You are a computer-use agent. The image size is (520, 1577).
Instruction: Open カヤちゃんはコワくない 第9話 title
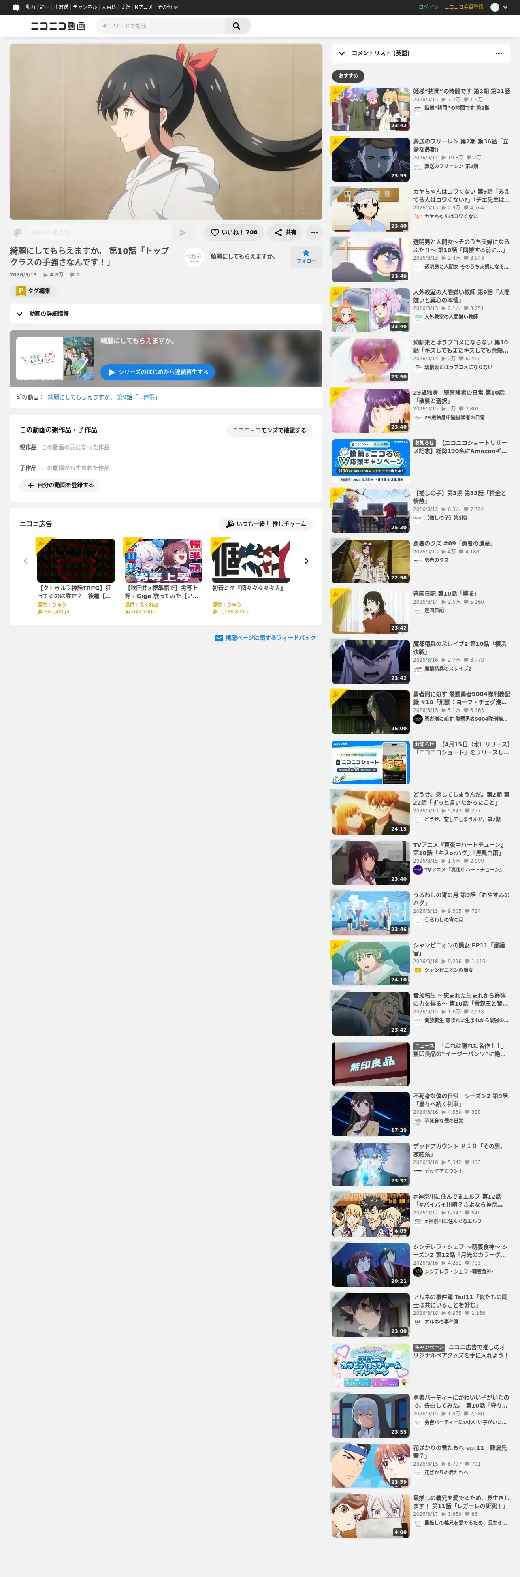point(461,195)
